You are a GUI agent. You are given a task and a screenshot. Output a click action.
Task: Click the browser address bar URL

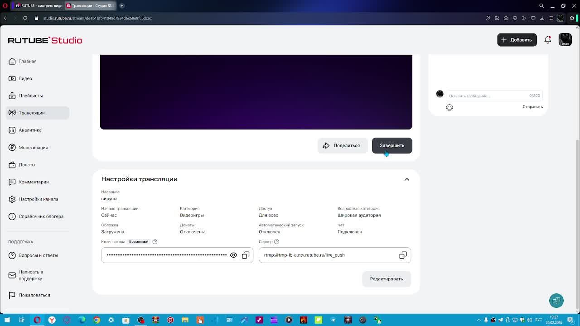(x=97, y=18)
